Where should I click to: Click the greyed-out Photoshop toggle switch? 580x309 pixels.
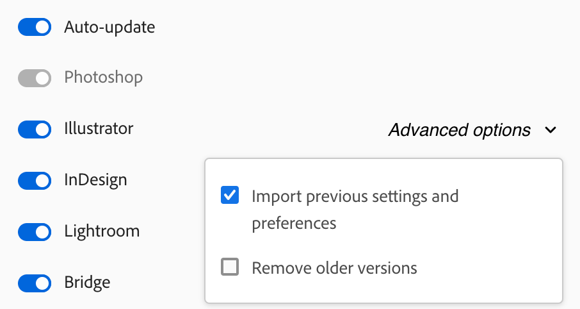click(35, 78)
